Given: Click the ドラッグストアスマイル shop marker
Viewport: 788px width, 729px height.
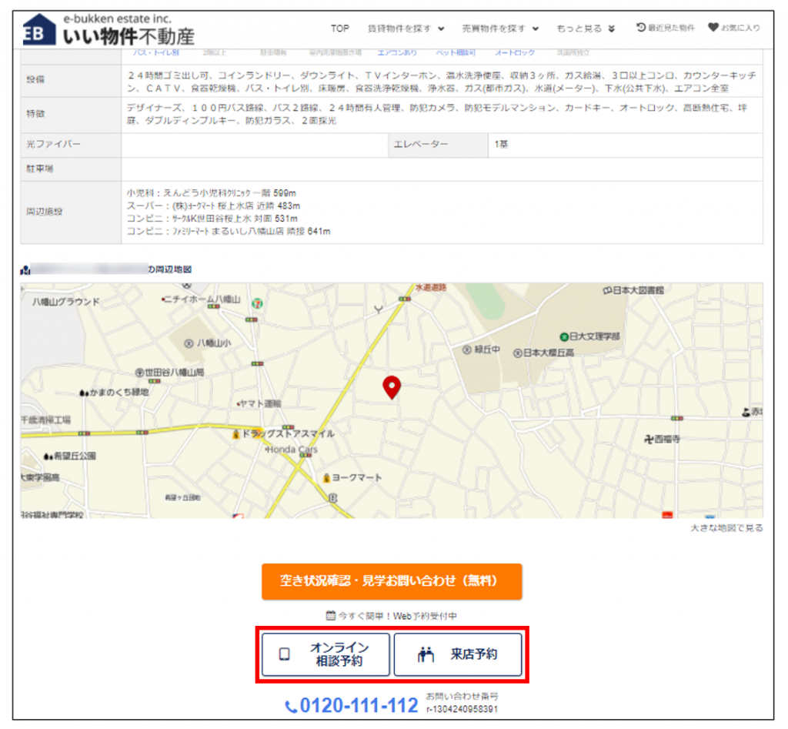Looking at the screenshot, I should click(x=236, y=434).
